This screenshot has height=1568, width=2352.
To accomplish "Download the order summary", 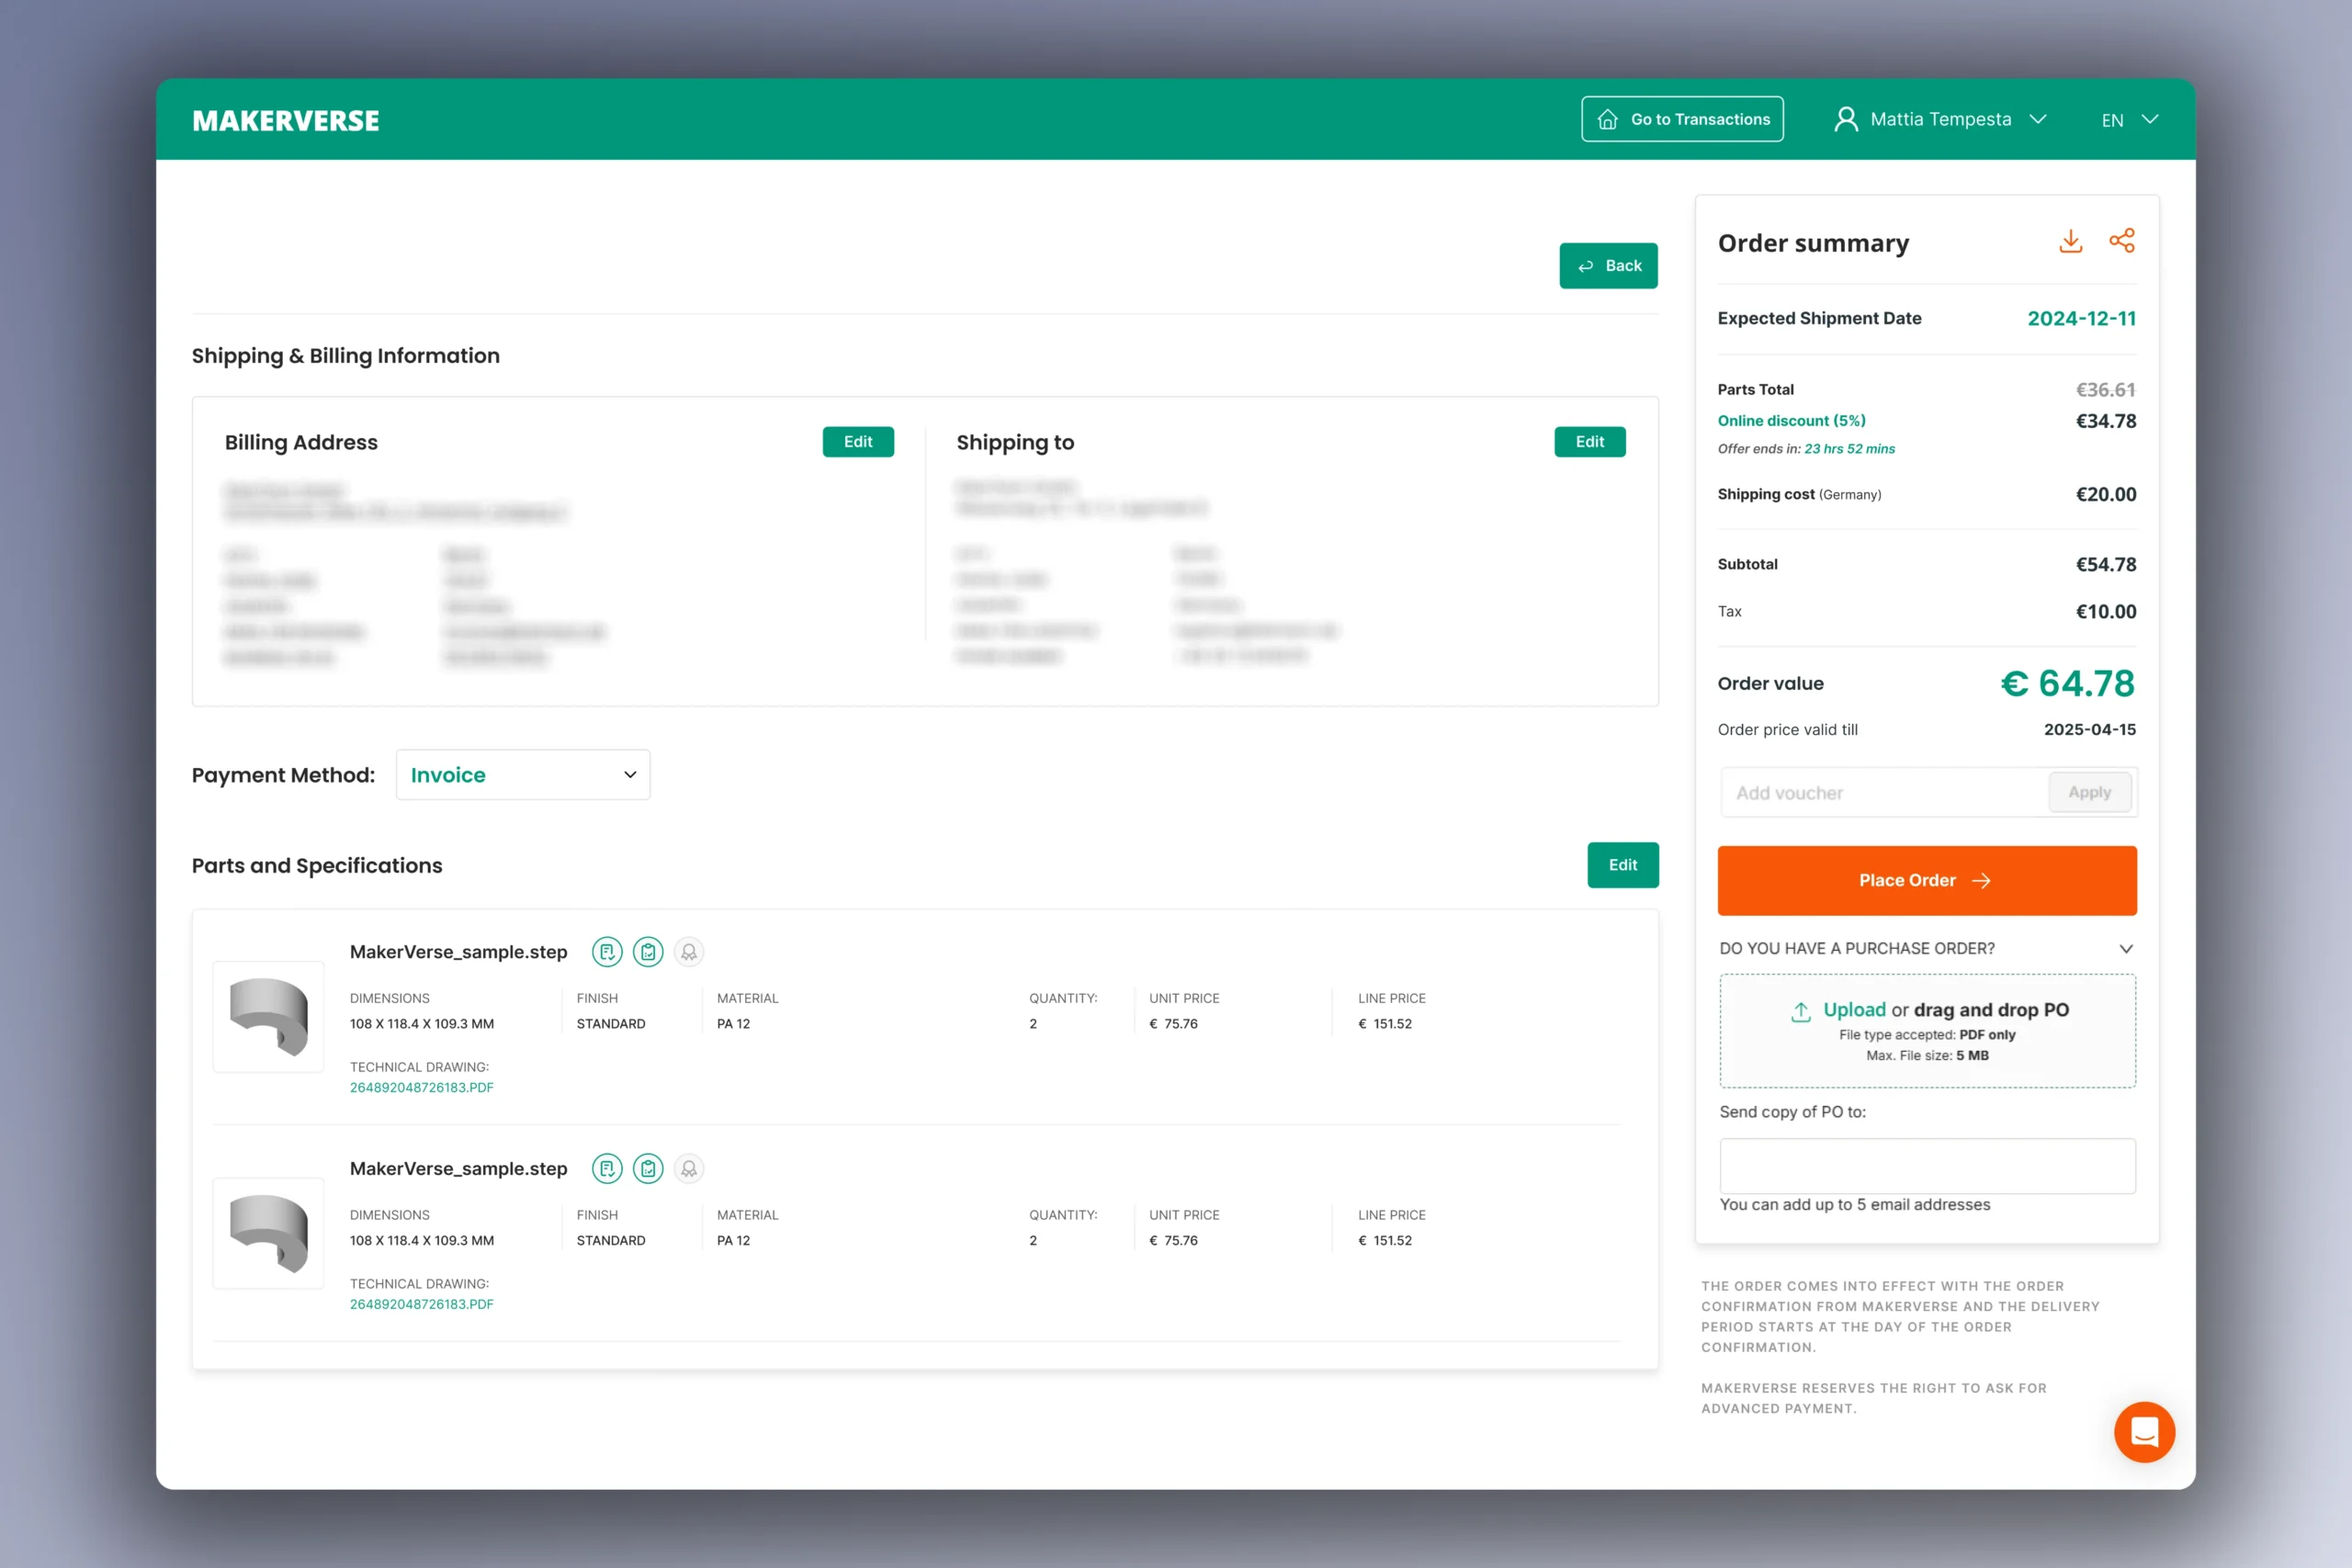I will pyautogui.click(x=2070, y=241).
